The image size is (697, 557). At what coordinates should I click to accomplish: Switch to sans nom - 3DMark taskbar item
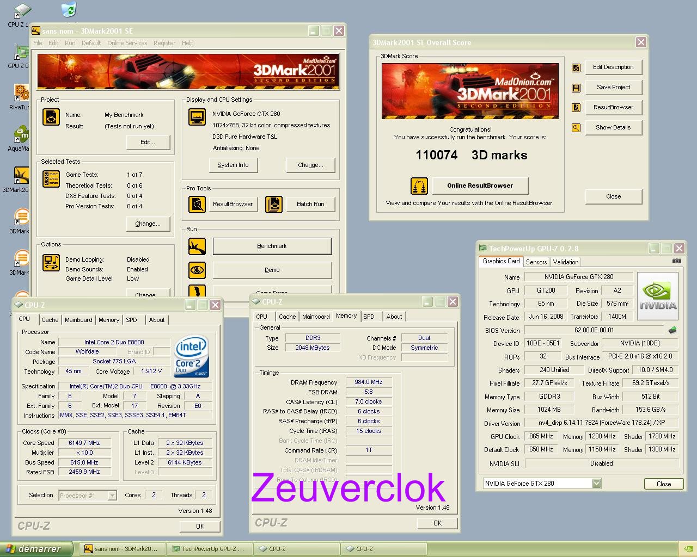coord(123,549)
